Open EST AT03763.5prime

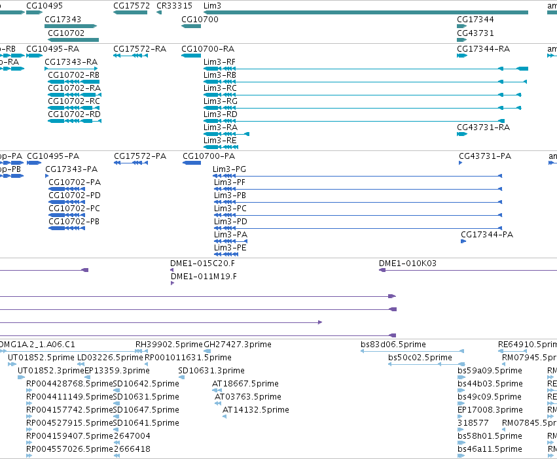coord(248,398)
